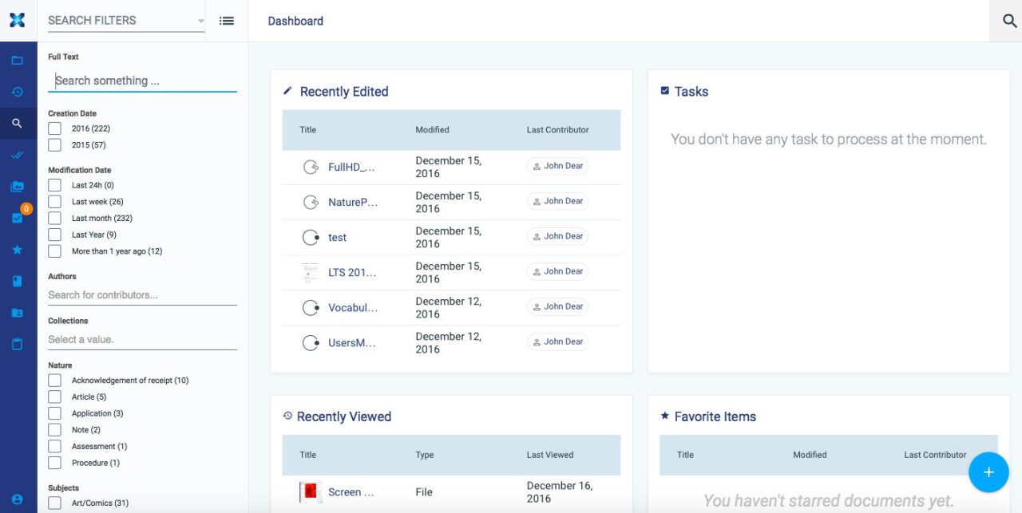Viewport: 1022px width, 513px height.
Task: Open the saved searches list icon
Action: coord(226,21)
